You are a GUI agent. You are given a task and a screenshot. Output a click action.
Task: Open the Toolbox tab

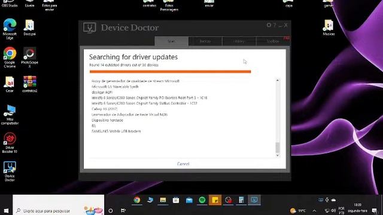[273, 41]
